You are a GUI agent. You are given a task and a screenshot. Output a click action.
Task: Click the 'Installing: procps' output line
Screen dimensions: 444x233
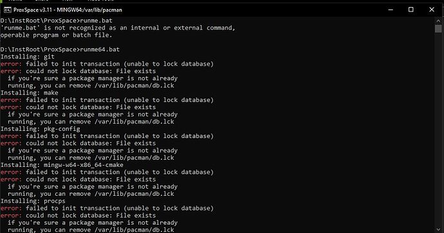point(33,201)
